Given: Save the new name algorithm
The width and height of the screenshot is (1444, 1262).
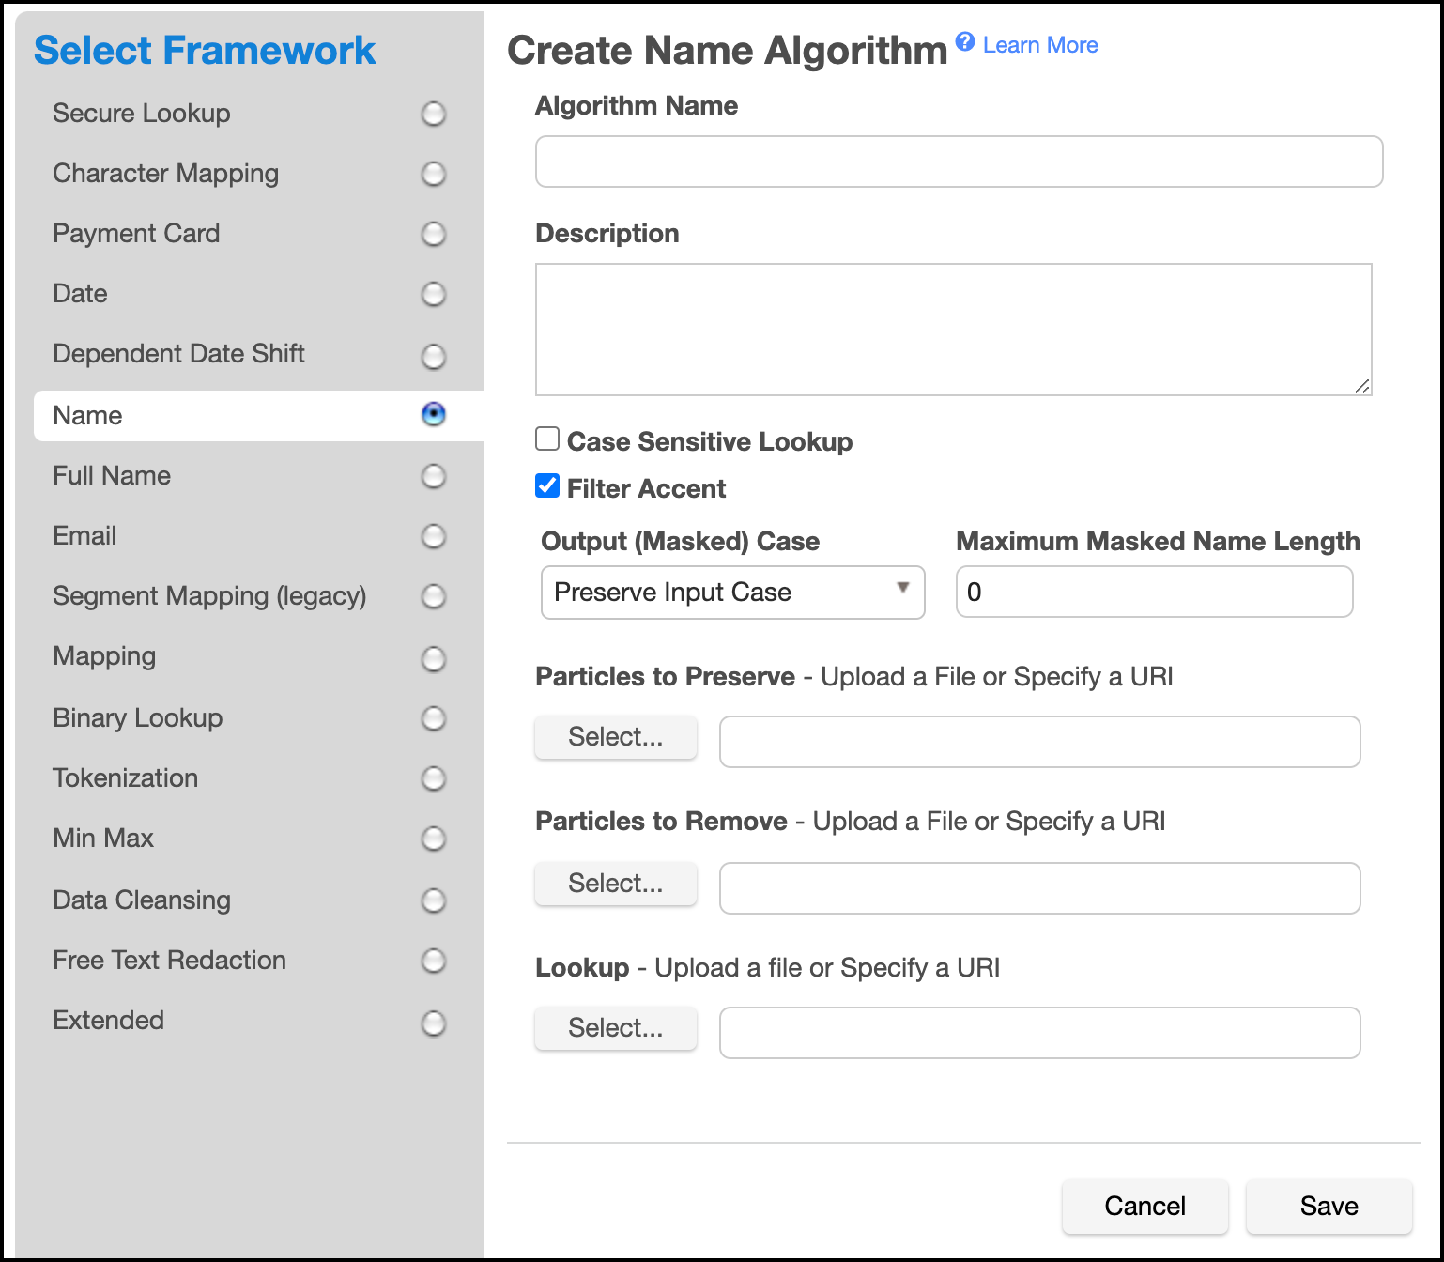Looking at the screenshot, I should (x=1329, y=1206).
